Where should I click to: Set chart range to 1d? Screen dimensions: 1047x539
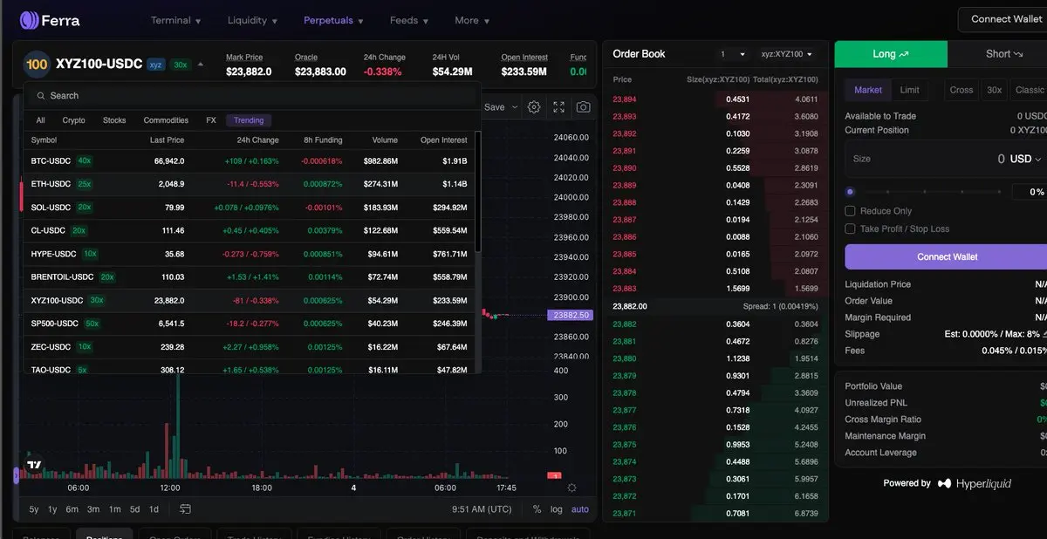click(154, 509)
